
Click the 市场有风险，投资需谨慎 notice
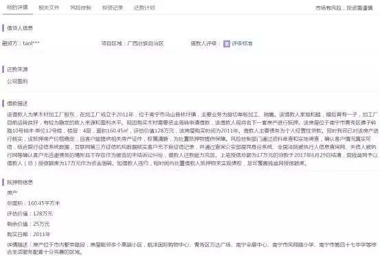pos(344,8)
